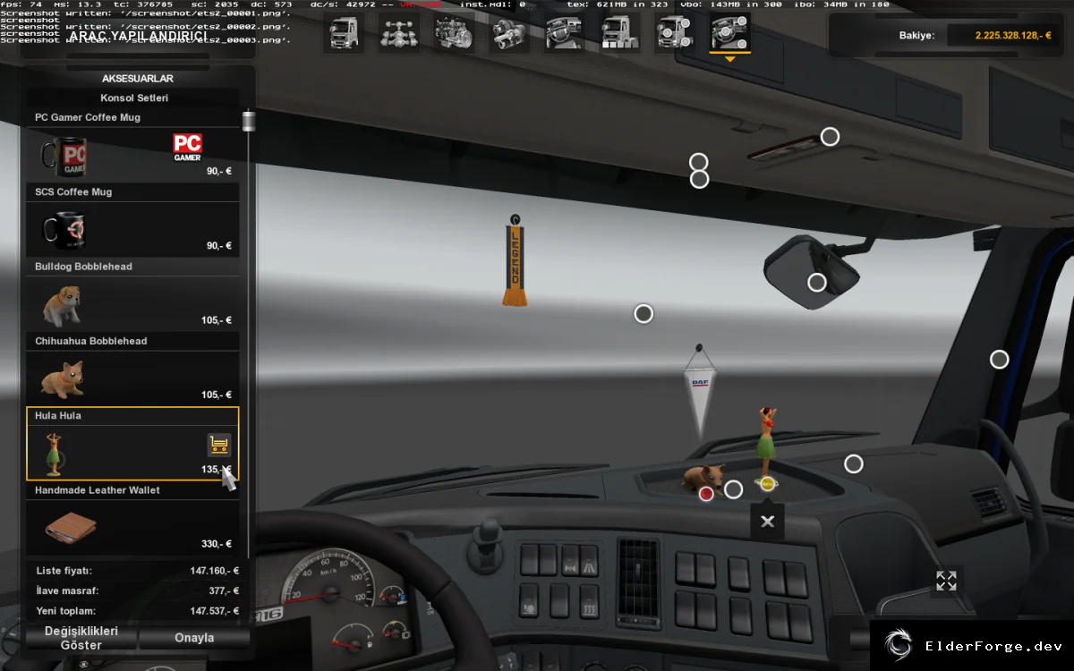Click the 'Bakiye:' label
The image size is (1074, 671).
click(916, 36)
